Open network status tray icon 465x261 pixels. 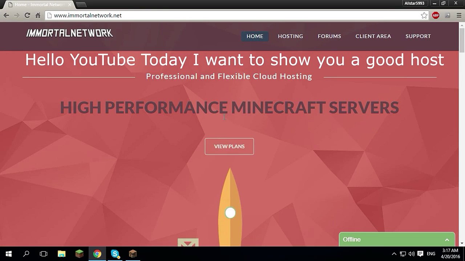pyautogui.click(x=403, y=254)
